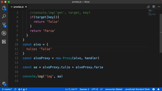Click line number 13 in gutter

[x=16, y=58]
